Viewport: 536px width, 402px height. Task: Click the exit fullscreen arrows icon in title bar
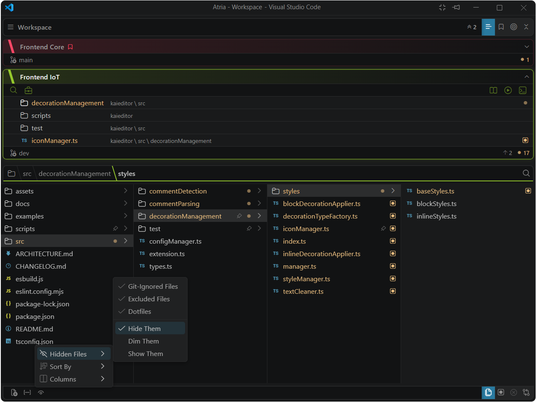[442, 8]
